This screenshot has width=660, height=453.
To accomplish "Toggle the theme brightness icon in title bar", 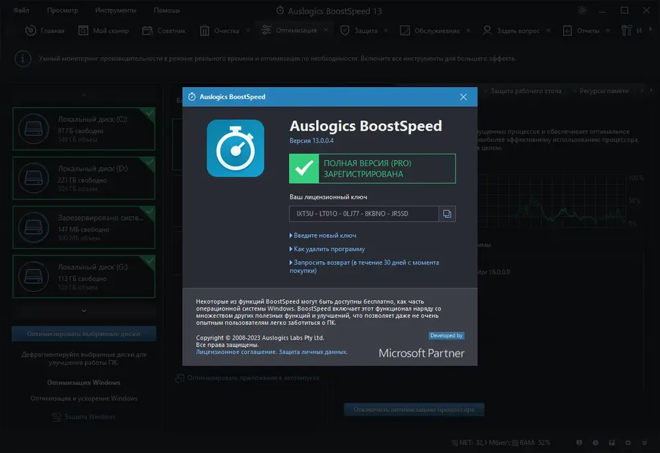I will pos(581,11).
